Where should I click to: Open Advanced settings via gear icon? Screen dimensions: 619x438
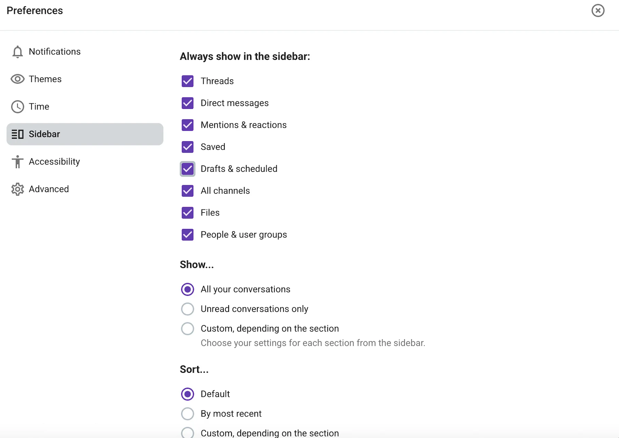[18, 189]
